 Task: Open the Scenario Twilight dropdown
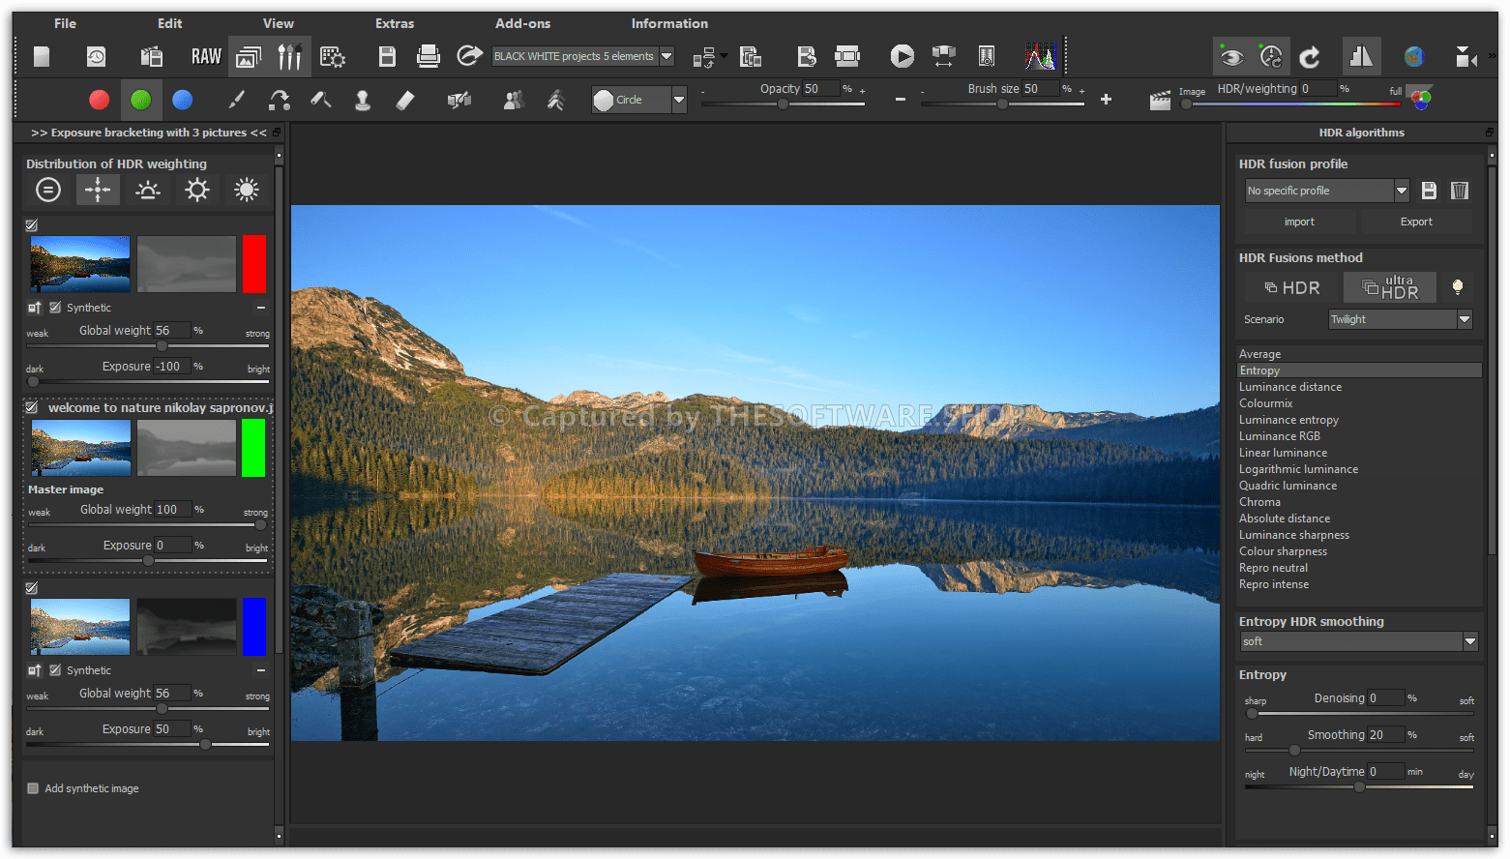(1464, 319)
